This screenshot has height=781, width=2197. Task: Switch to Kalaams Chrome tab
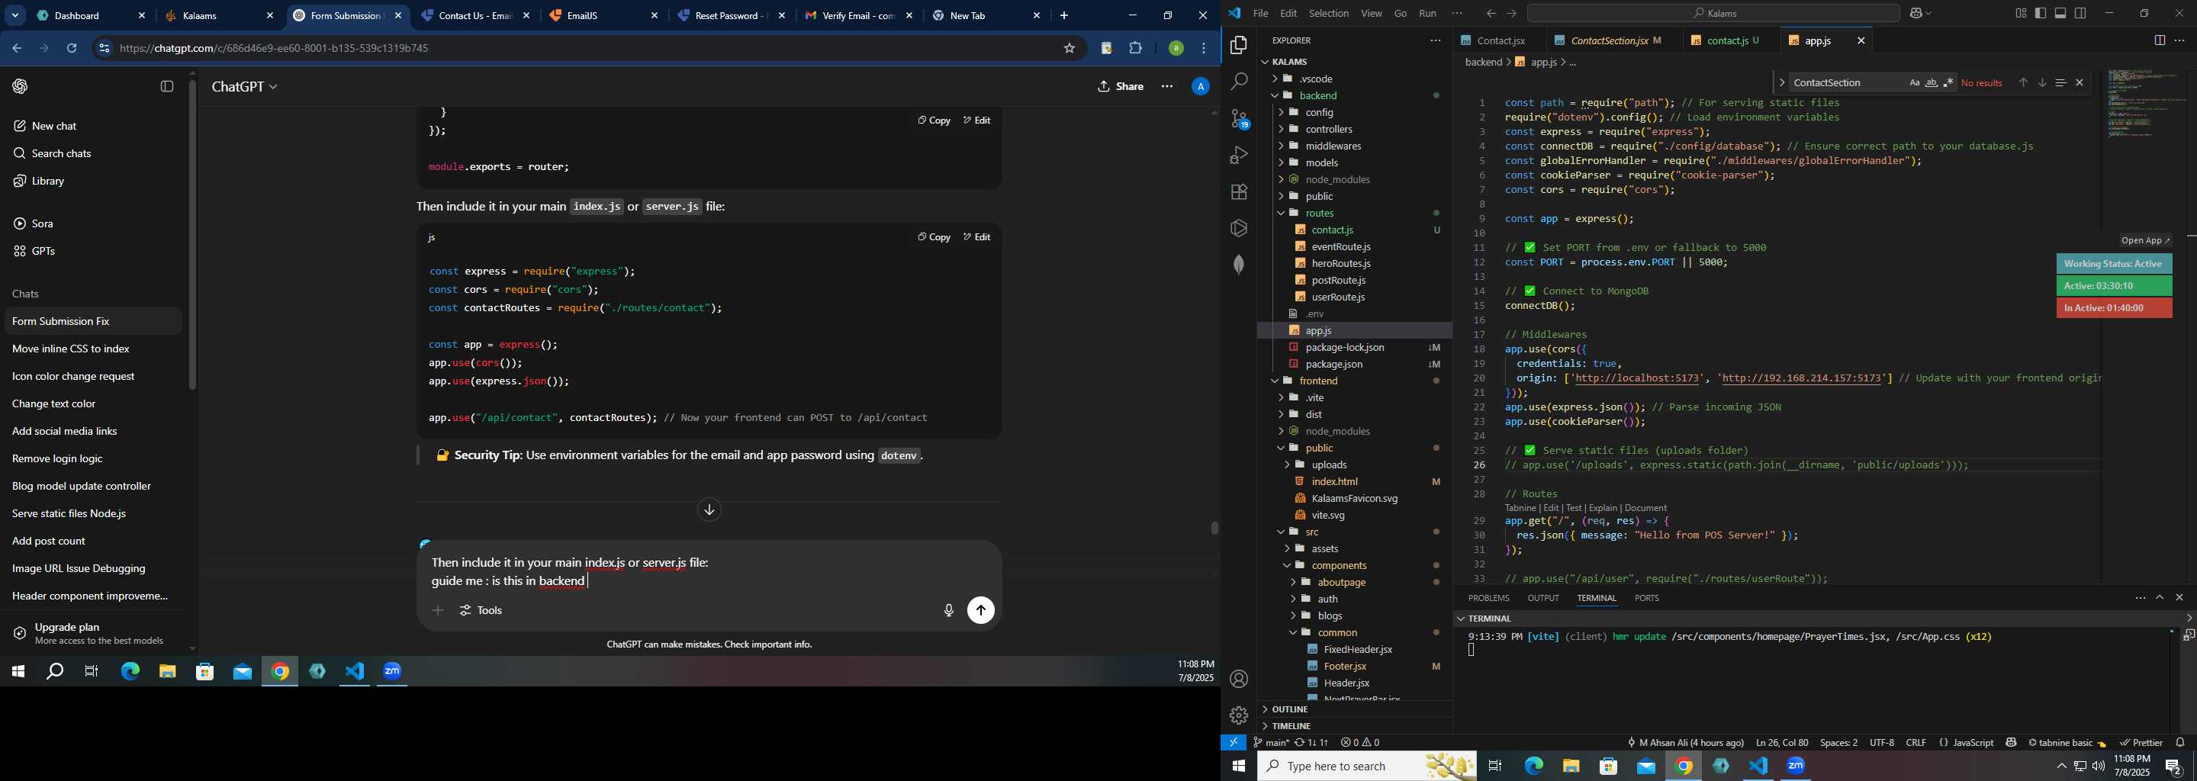[219, 15]
